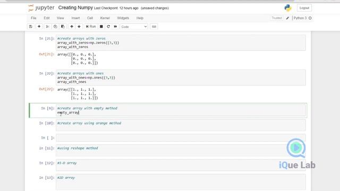Image resolution: width=340 pixels, height=191 pixels.
Task: Select the #2D array cell
Action: [x=181, y=182]
